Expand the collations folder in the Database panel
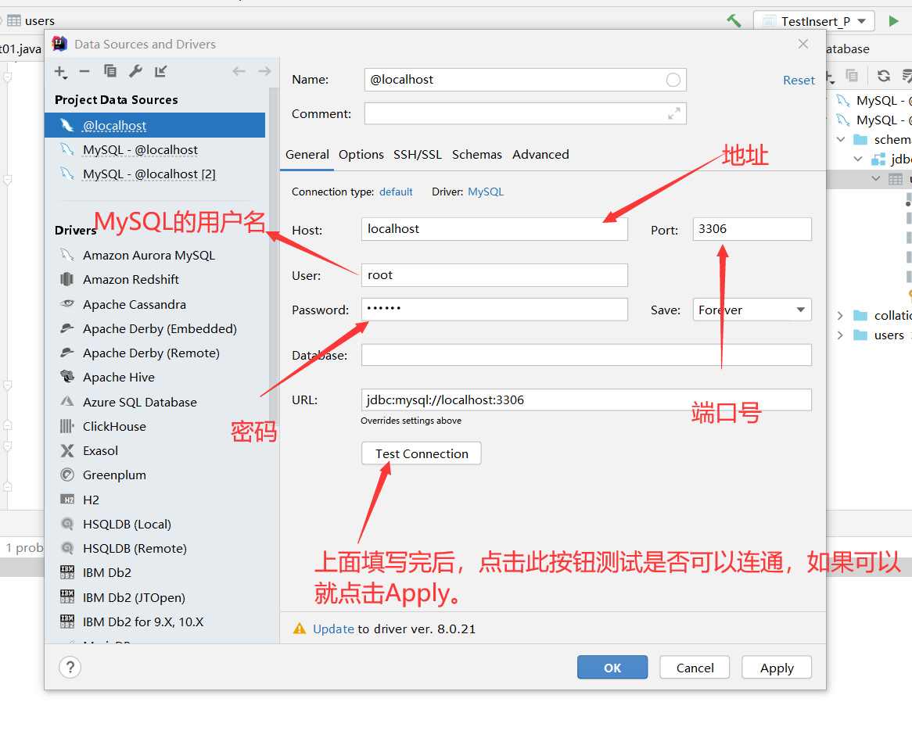This screenshot has width=912, height=738. 840,316
